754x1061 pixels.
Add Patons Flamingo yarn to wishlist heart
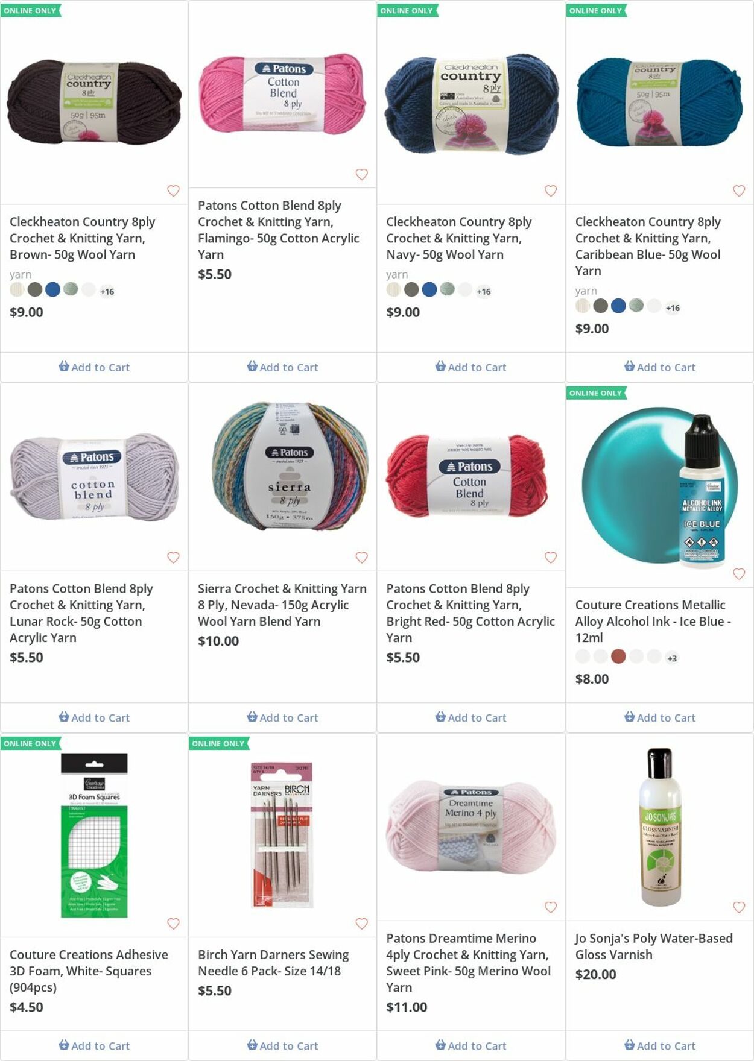pos(361,174)
